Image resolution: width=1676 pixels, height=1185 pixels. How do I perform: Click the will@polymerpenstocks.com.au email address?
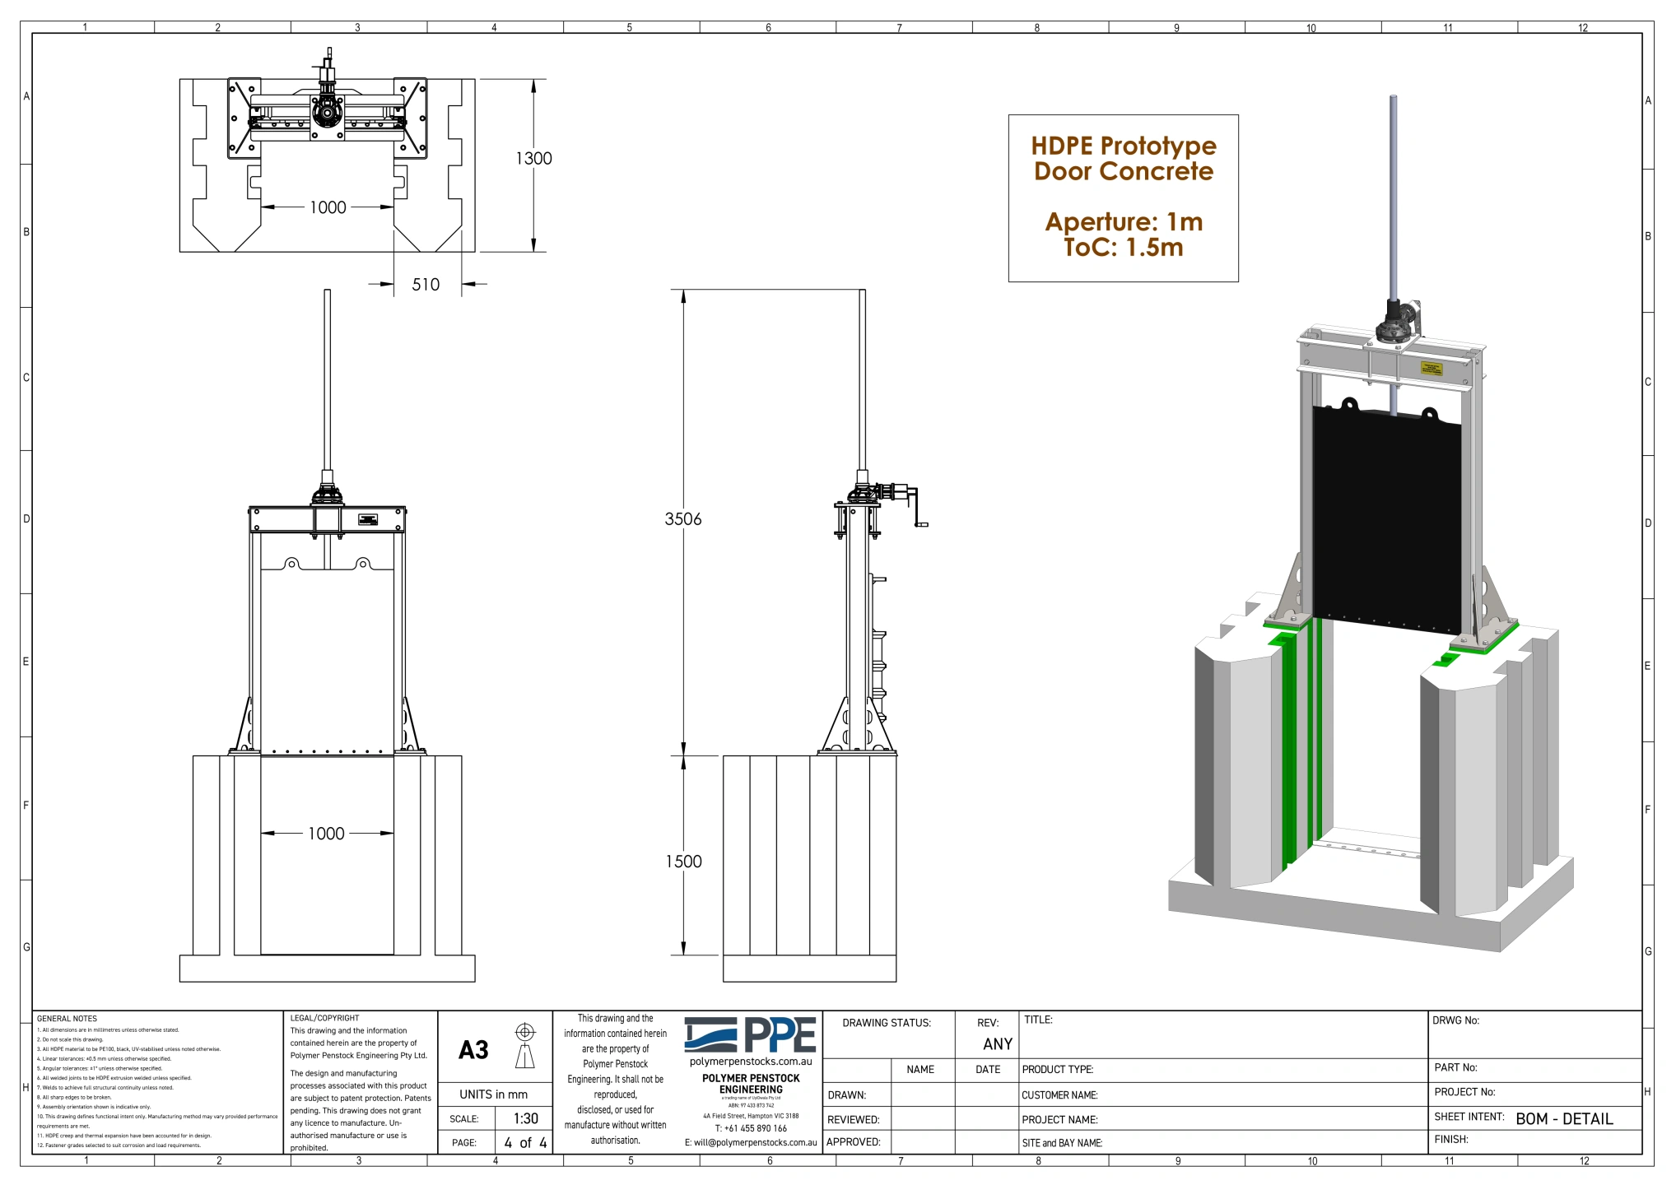[x=755, y=1142]
